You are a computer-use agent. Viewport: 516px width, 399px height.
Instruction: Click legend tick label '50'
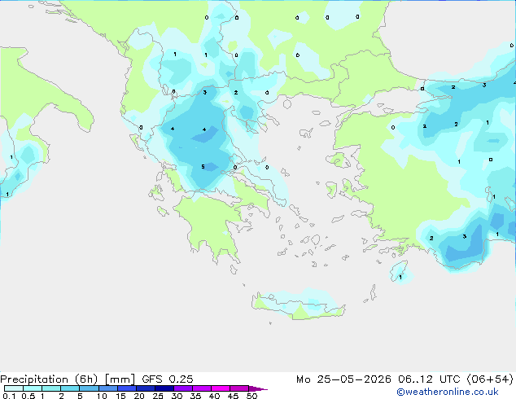pyautogui.click(x=251, y=396)
